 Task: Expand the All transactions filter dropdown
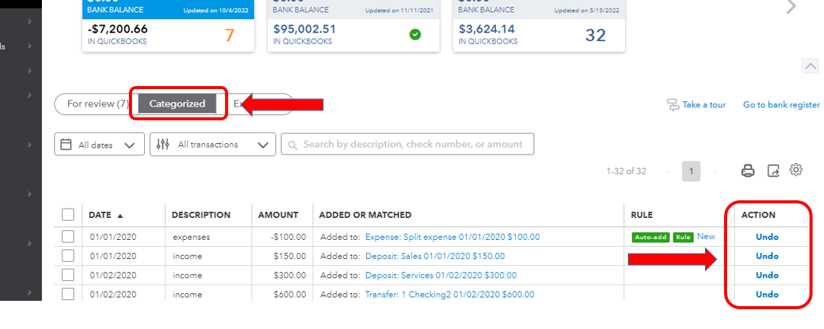tap(213, 144)
